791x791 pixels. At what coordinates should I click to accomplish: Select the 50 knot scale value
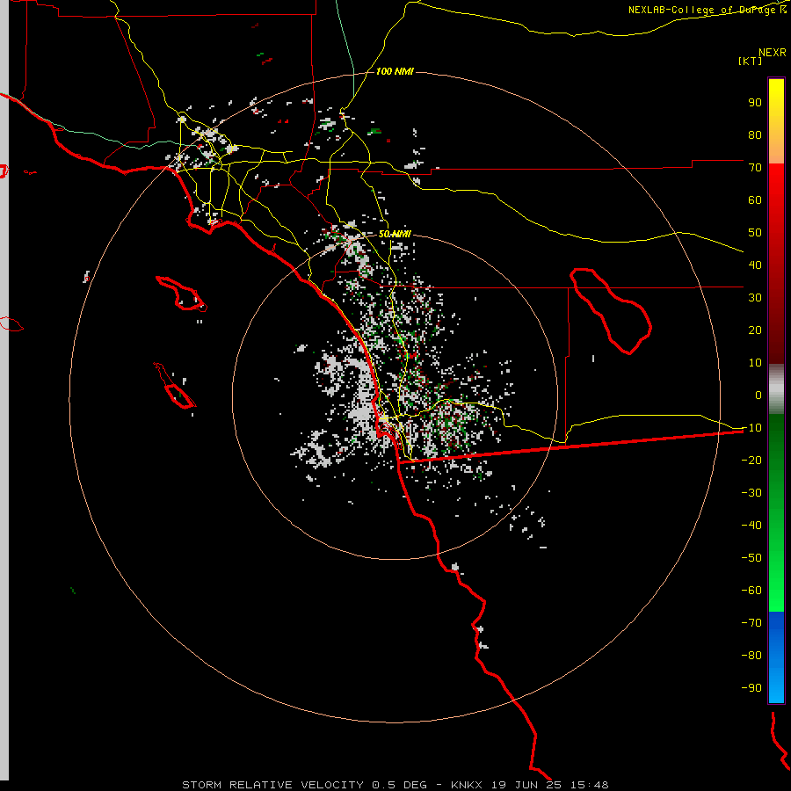pyautogui.click(x=755, y=233)
